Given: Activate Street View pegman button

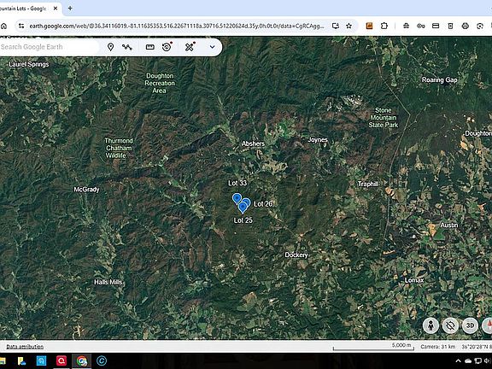Looking at the screenshot, I should click(x=430, y=325).
